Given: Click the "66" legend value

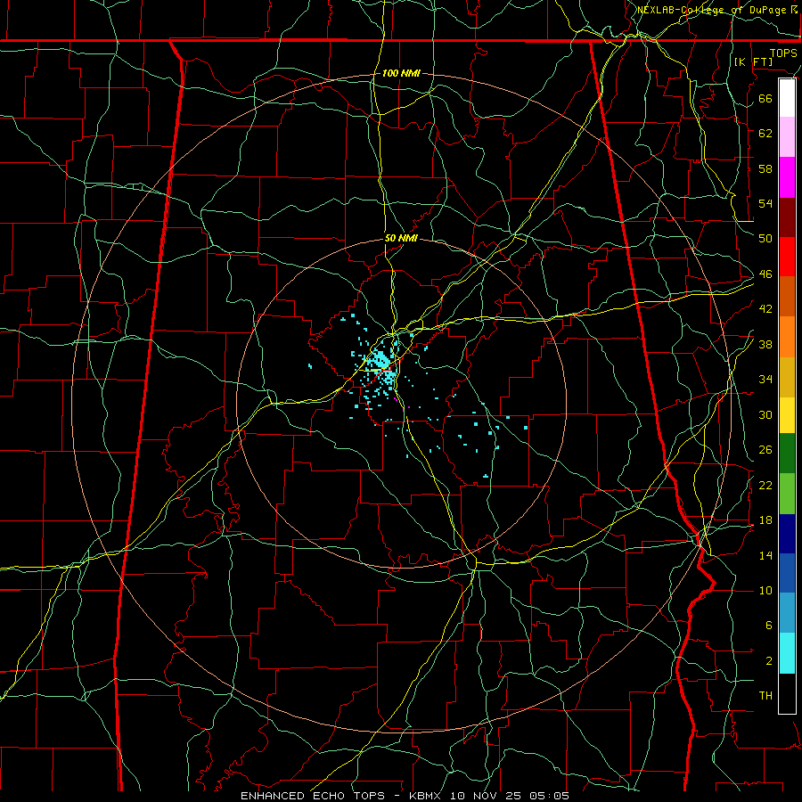Looking at the screenshot, I should [765, 98].
